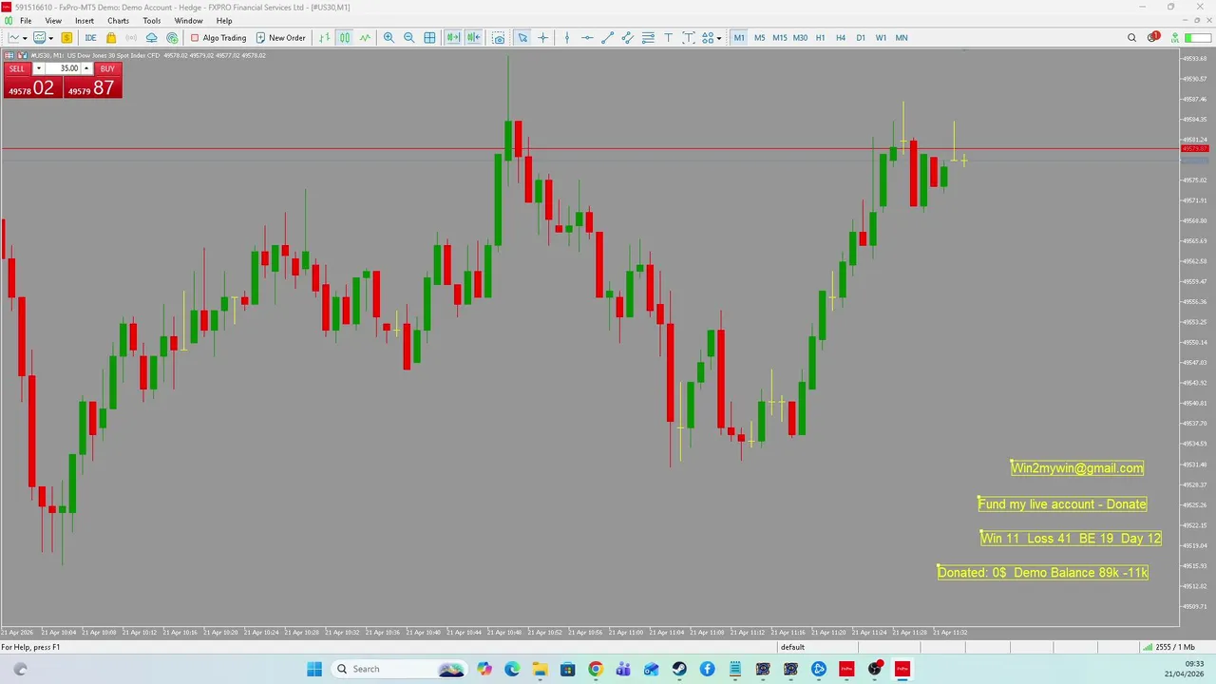This screenshot has width=1216, height=684.
Task: Open the Windows Start menu
Action: point(314,669)
